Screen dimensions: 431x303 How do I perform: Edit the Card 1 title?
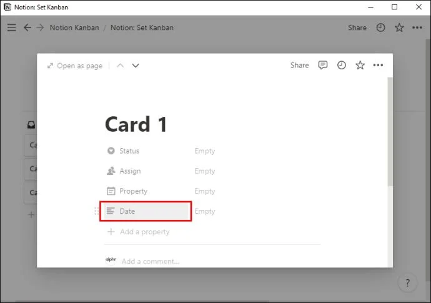coord(136,124)
